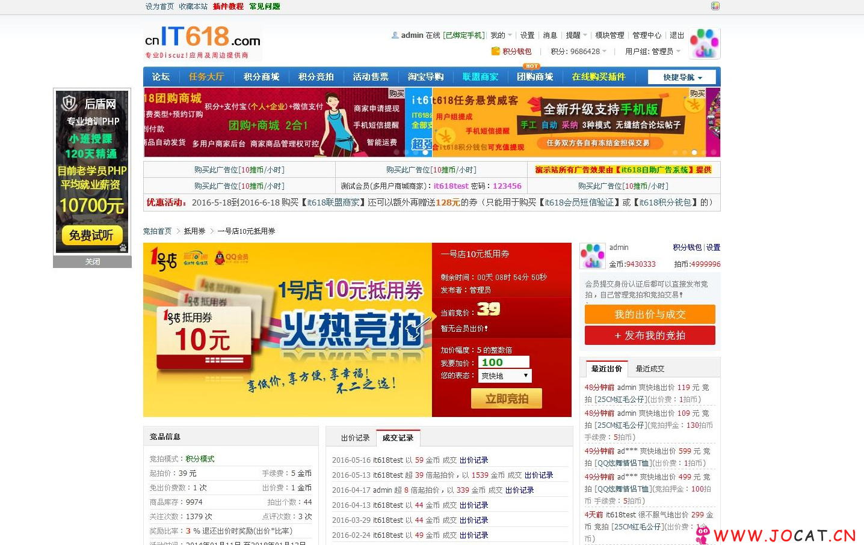Click the 设置 link in sidebar panel
Viewport: 864px width, 545px height.
click(x=713, y=248)
